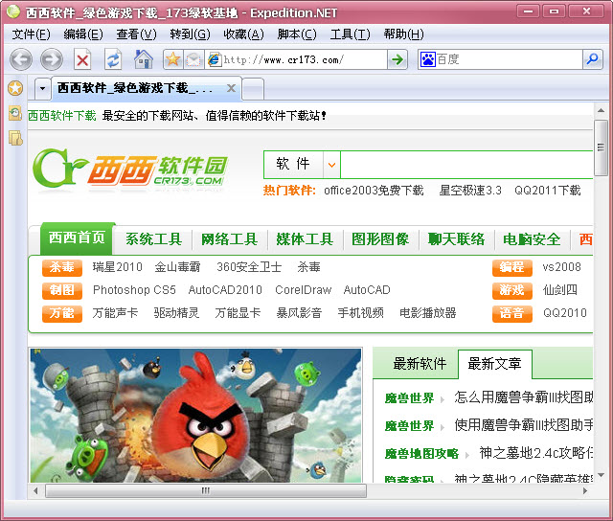Viewport: 613px width, 521px height.
Task: Open the 图形图像 navigation tab
Action: [x=380, y=239]
